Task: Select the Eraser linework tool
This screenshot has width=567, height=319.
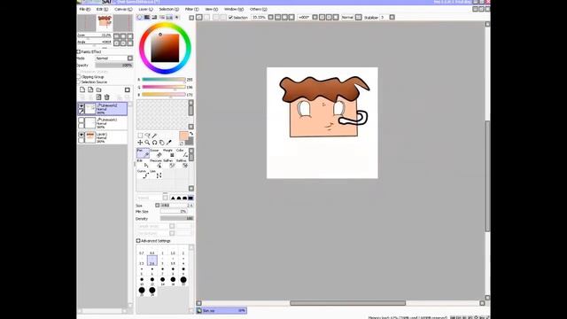Action: pos(156,153)
